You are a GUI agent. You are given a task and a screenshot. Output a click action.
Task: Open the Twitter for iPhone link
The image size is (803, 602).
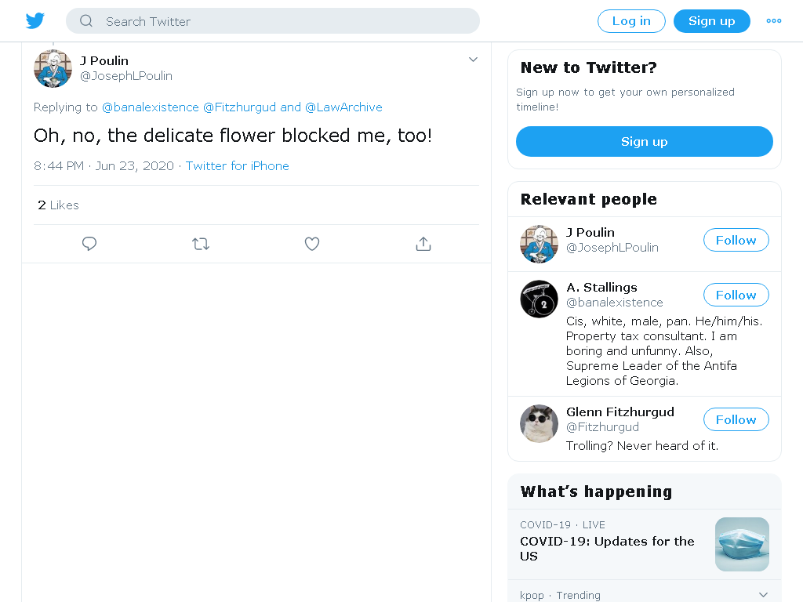click(x=237, y=166)
